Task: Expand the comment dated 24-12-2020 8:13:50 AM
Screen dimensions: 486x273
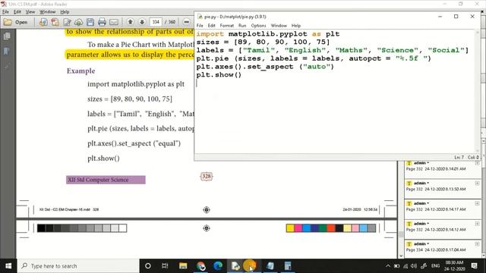Action: pyautogui.click(x=477, y=184)
